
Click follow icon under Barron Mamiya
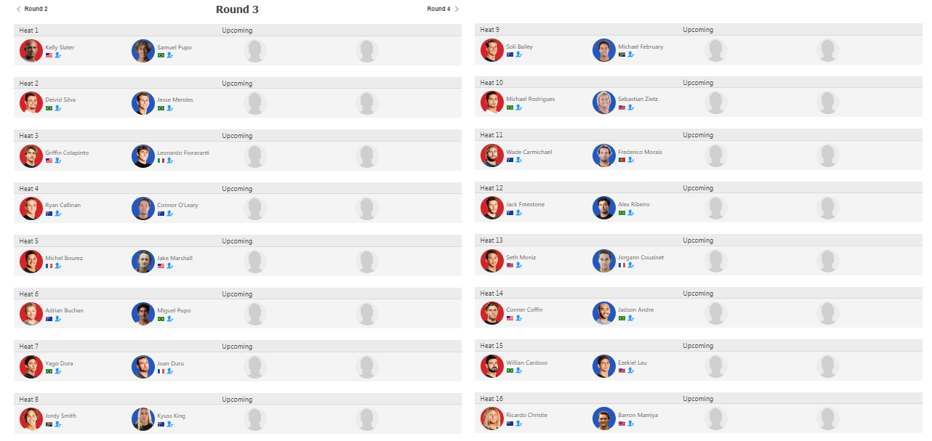[630, 423]
